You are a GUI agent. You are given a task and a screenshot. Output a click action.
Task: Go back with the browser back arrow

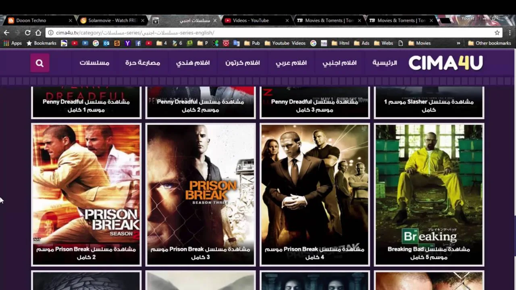click(x=6, y=33)
